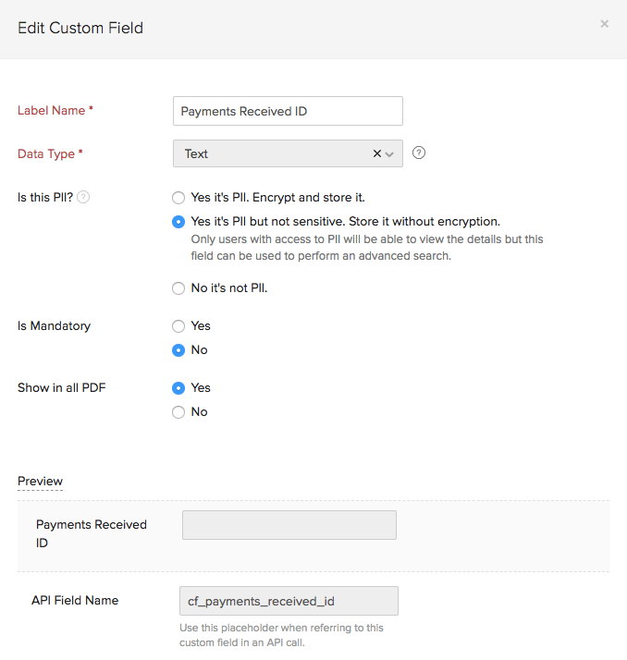
Task: Clear the selected Text data type
Action: pyautogui.click(x=377, y=154)
